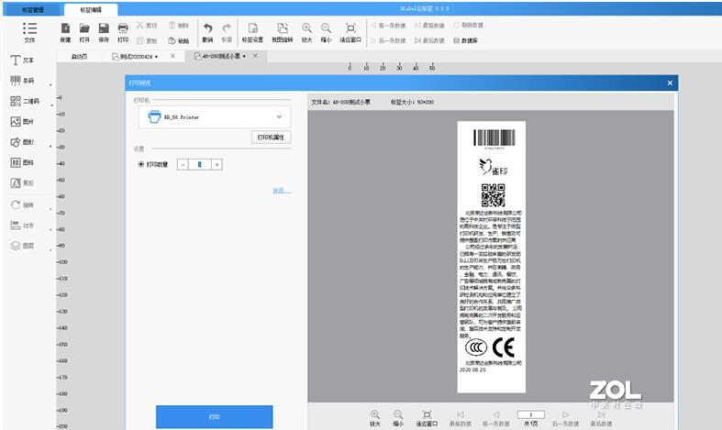Expand the 对齐 align tool submenu arrow
722x430 pixels.
(50, 230)
